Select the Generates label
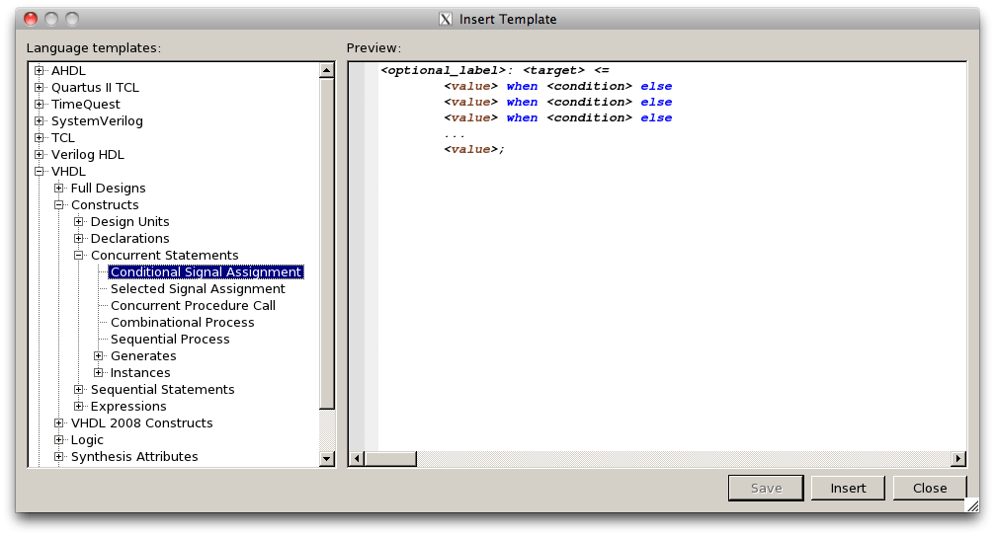 [x=143, y=356]
